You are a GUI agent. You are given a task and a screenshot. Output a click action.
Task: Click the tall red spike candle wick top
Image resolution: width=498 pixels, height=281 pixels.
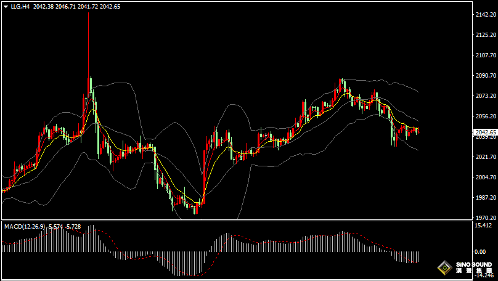click(88, 14)
